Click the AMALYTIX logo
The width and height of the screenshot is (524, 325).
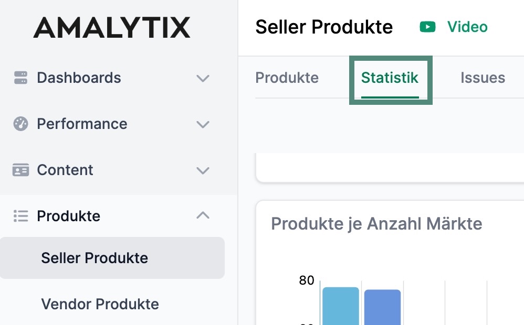(112, 27)
